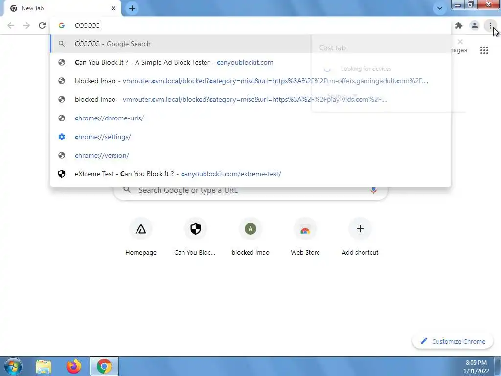Viewport: 501px width, 376px height.
Task: Open the Can You Bloc... shortcut tile
Action: coord(196,237)
